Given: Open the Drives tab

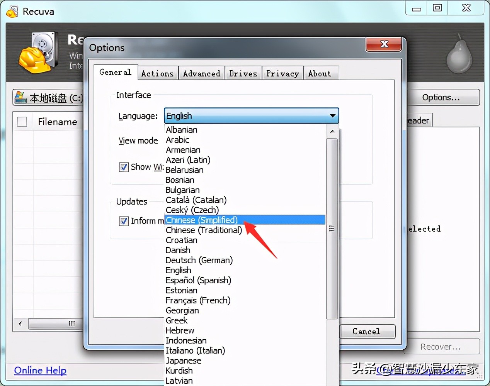Looking at the screenshot, I should point(243,73).
